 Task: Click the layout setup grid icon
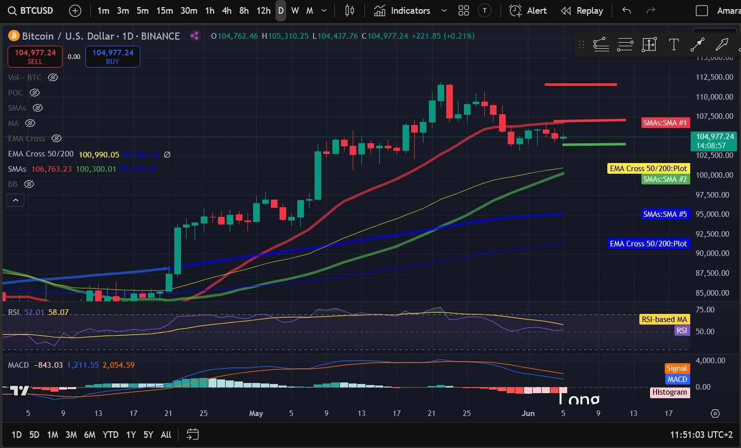pyautogui.click(x=464, y=11)
